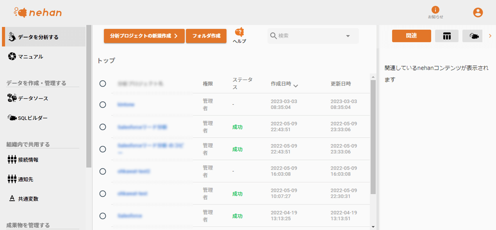Click the 権限 column header
Screen dimensions: 496x230
pos(208,83)
